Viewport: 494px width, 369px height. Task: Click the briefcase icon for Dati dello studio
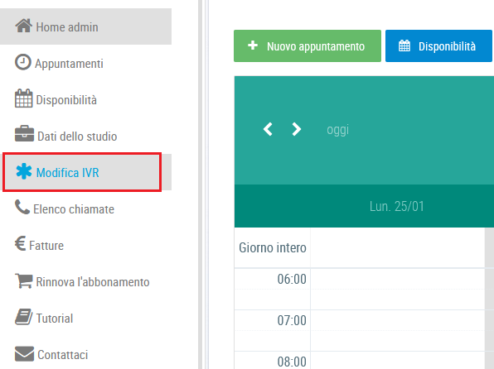coord(24,134)
